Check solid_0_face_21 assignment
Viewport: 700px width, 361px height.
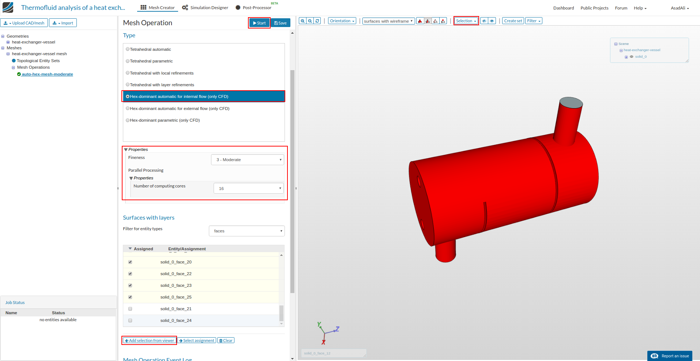130,309
